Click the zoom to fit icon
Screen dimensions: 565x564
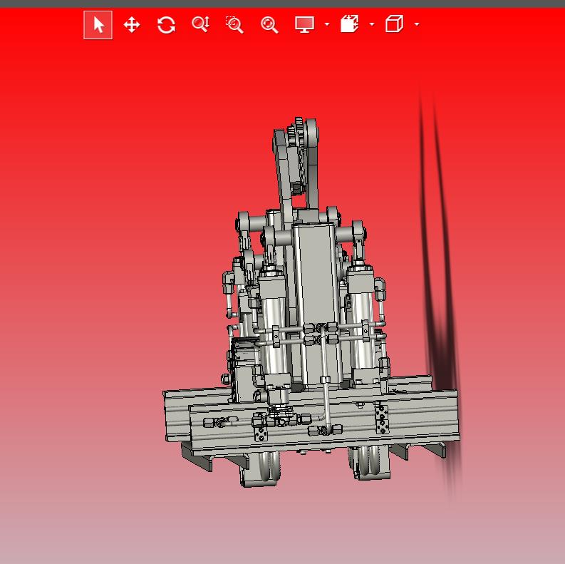tap(269, 25)
